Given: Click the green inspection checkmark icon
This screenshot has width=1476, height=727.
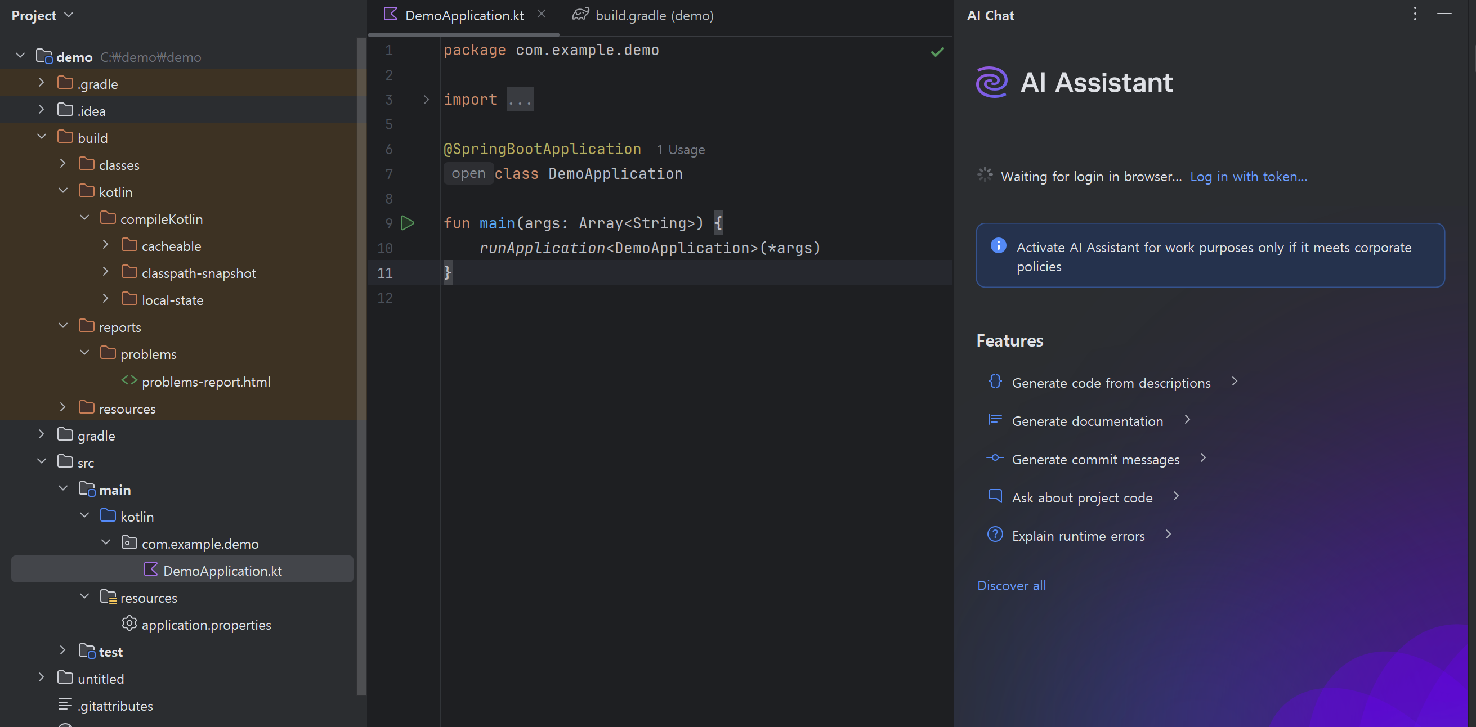Looking at the screenshot, I should (937, 52).
